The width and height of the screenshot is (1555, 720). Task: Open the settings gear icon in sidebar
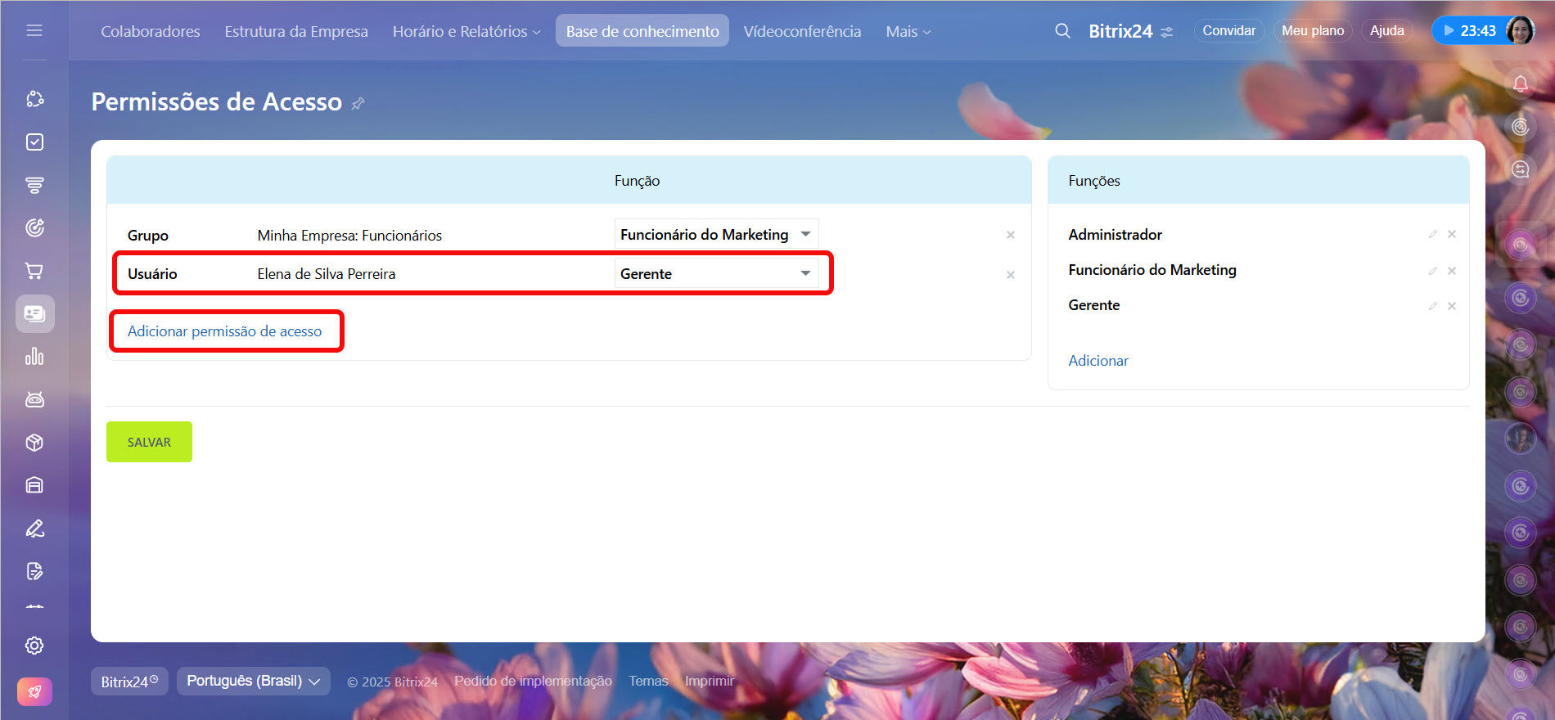click(x=34, y=646)
